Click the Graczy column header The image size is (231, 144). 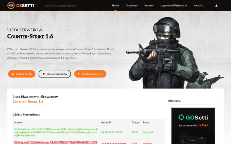[x=136, y=122]
